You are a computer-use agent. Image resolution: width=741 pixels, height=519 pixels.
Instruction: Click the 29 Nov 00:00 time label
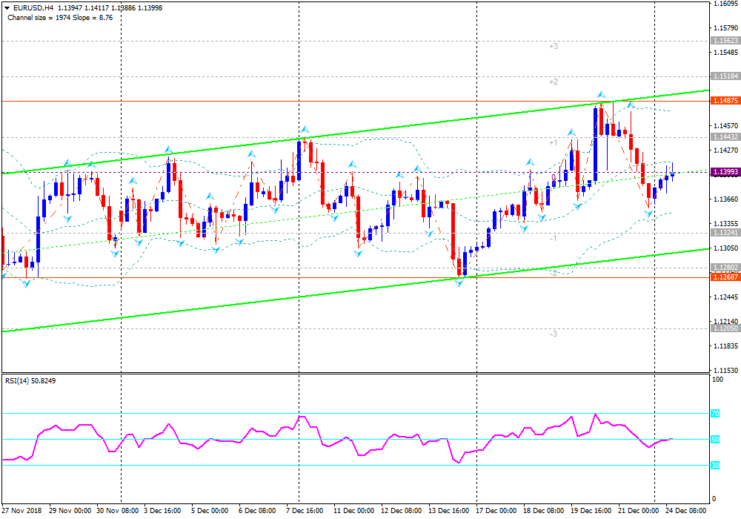(x=70, y=511)
